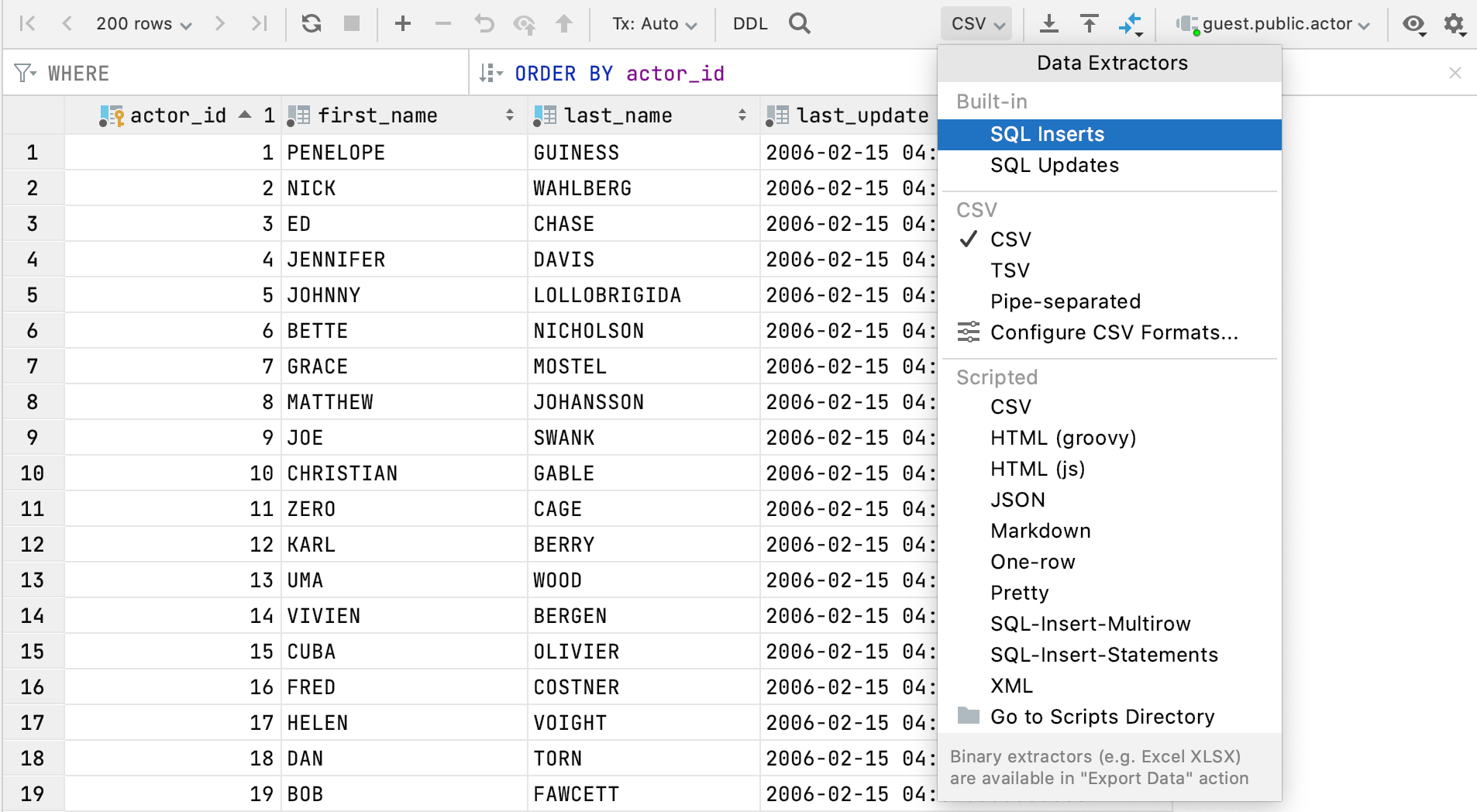The width and height of the screenshot is (1477, 812).
Task: Click the DDL button in the toolbar
Action: [x=749, y=23]
